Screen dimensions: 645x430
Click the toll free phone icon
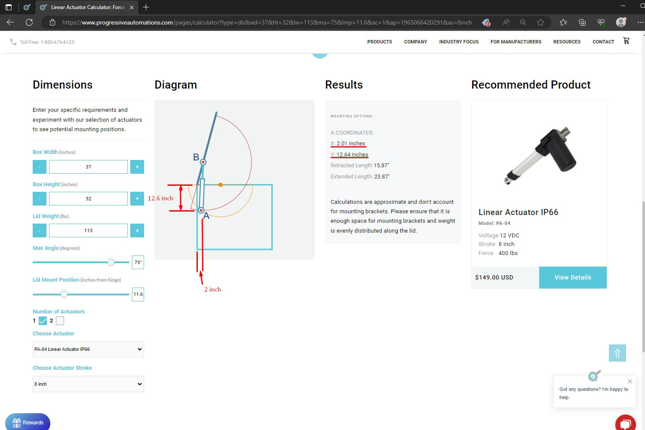click(13, 42)
